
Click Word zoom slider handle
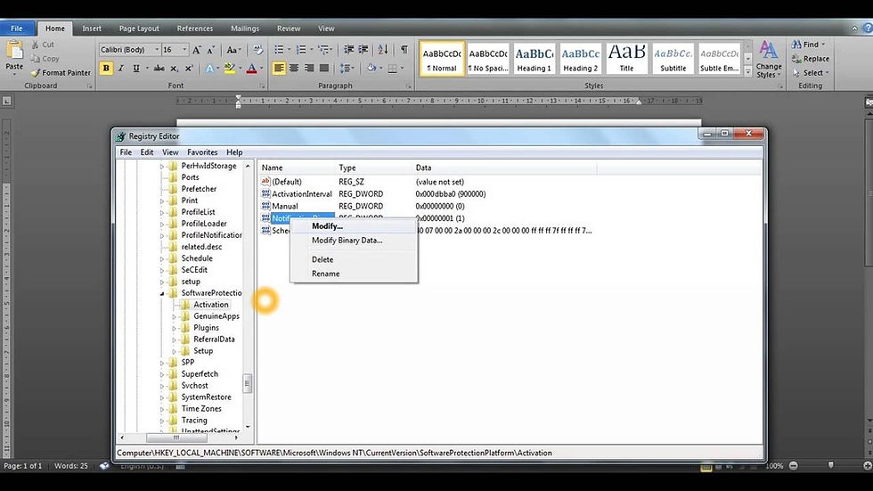point(830,465)
